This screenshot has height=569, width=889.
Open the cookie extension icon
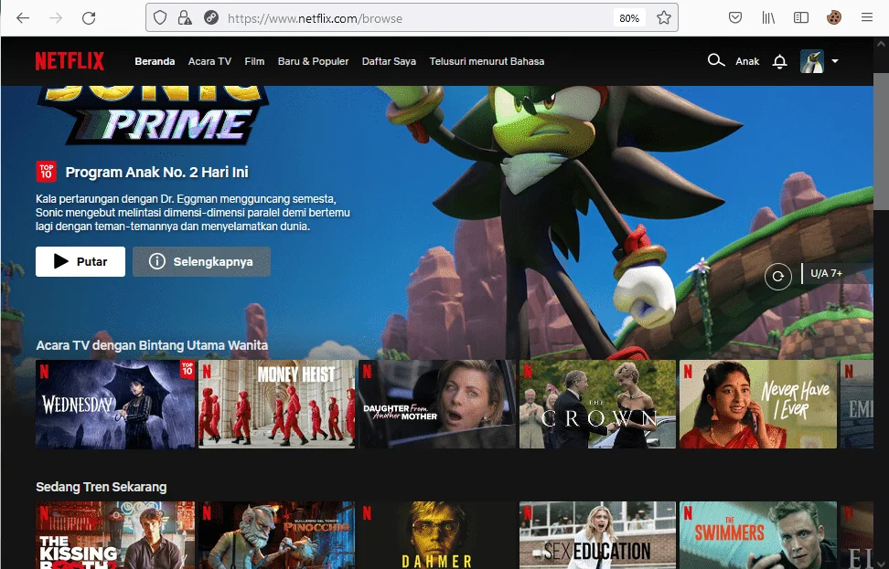833,17
